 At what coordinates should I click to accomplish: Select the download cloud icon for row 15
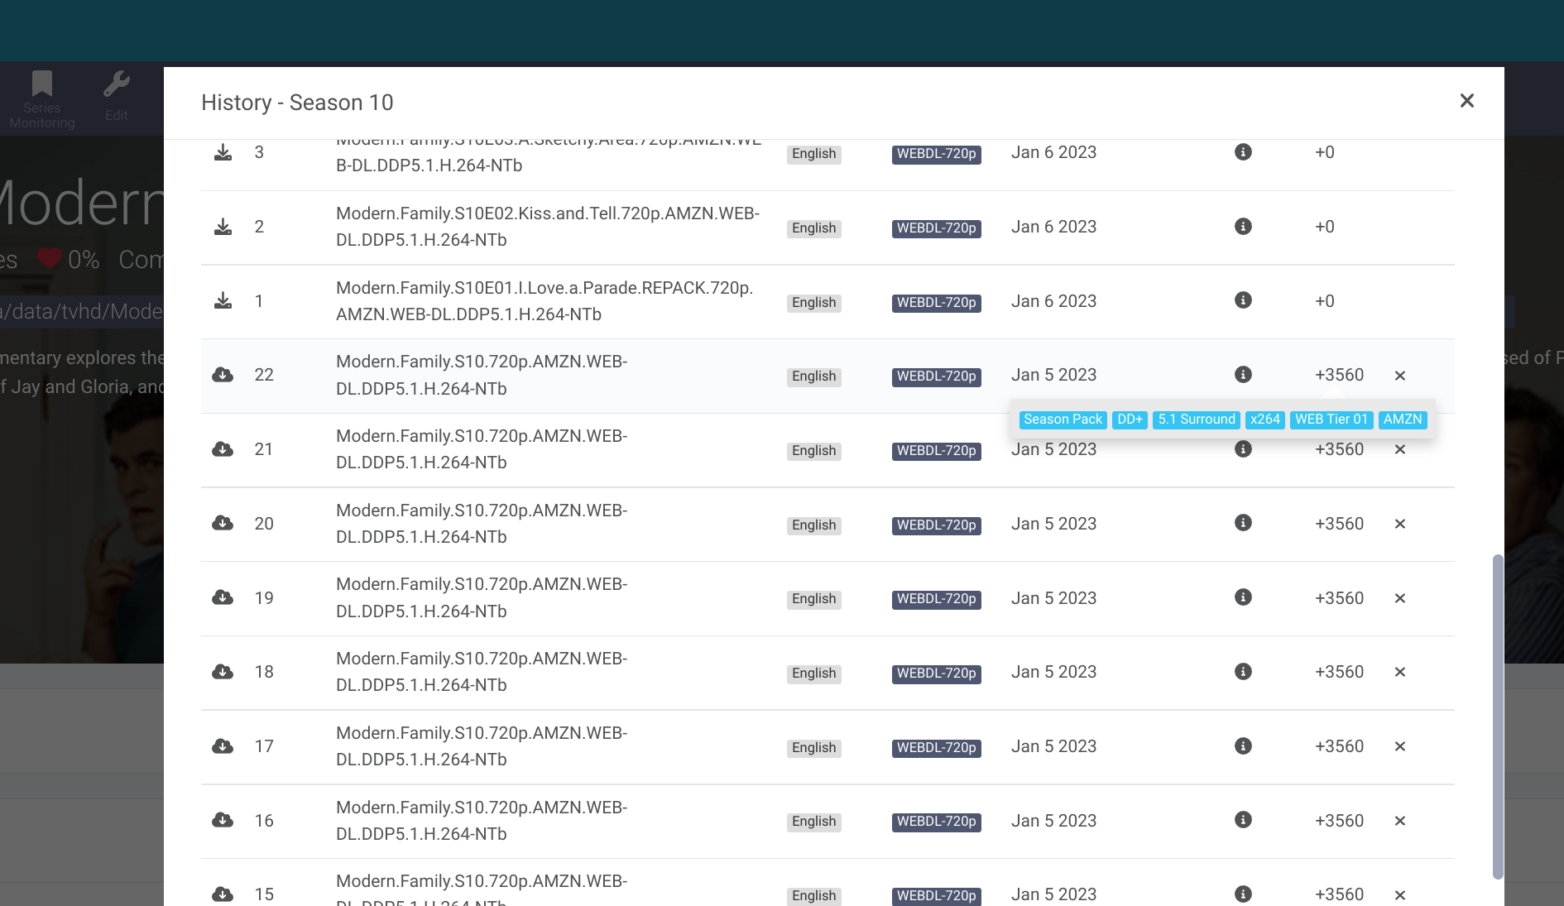(222, 894)
